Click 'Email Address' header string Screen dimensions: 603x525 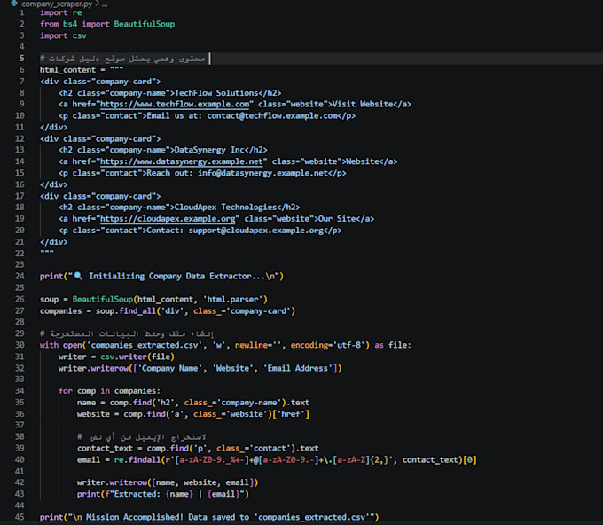coord(298,368)
